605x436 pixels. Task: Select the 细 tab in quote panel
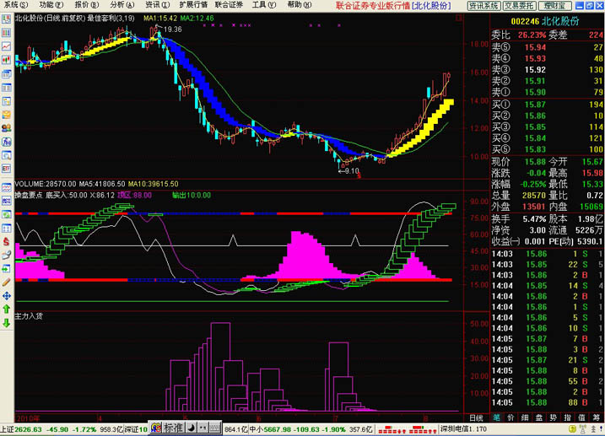pyautogui.click(x=525, y=417)
